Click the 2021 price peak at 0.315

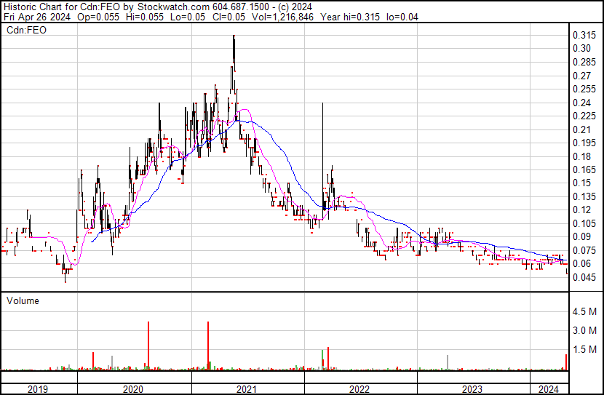(234, 36)
